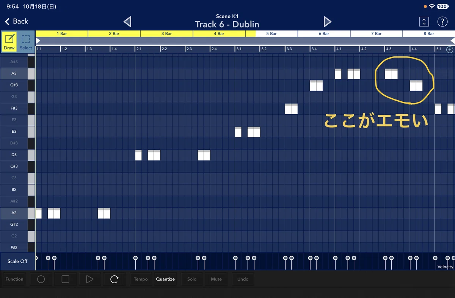The height and width of the screenshot is (298, 455).
Task: Toggle the loop circular arrow button
Action: point(114,279)
